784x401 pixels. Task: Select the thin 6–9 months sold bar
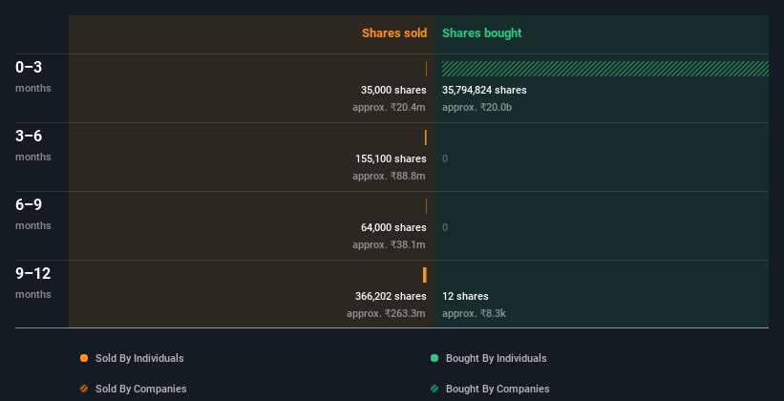426,206
